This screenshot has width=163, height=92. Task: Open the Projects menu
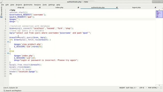pos(19,5)
